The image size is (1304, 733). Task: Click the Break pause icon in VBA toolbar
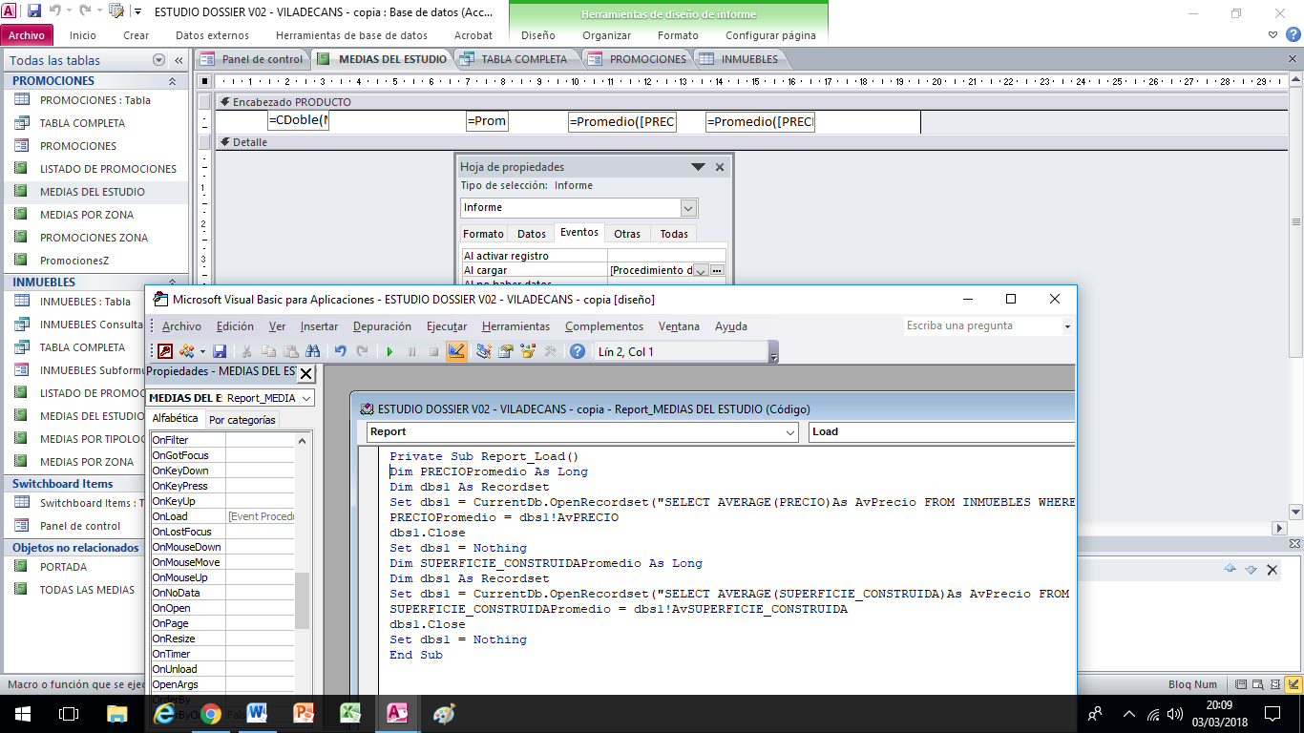[411, 351]
